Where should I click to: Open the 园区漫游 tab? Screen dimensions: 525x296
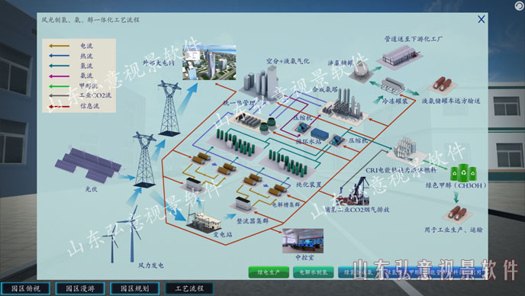pyautogui.click(x=80, y=288)
